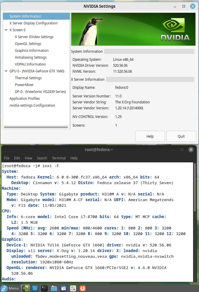Open the file manager folder icon

tap(54, 288)
